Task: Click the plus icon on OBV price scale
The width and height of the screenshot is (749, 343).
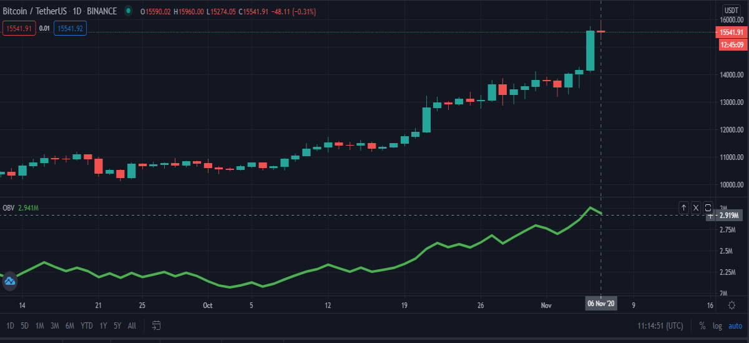Action: click(711, 216)
